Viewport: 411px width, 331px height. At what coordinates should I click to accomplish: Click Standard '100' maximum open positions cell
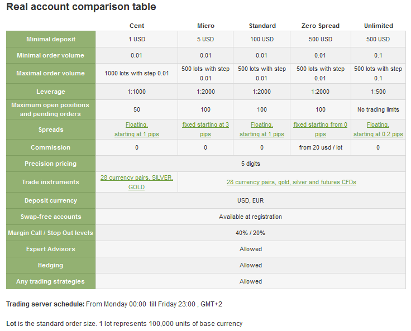pyautogui.click(x=261, y=109)
